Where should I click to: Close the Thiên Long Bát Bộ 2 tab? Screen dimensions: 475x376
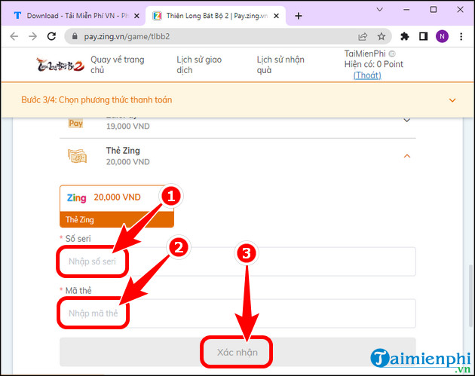coord(276,16)
